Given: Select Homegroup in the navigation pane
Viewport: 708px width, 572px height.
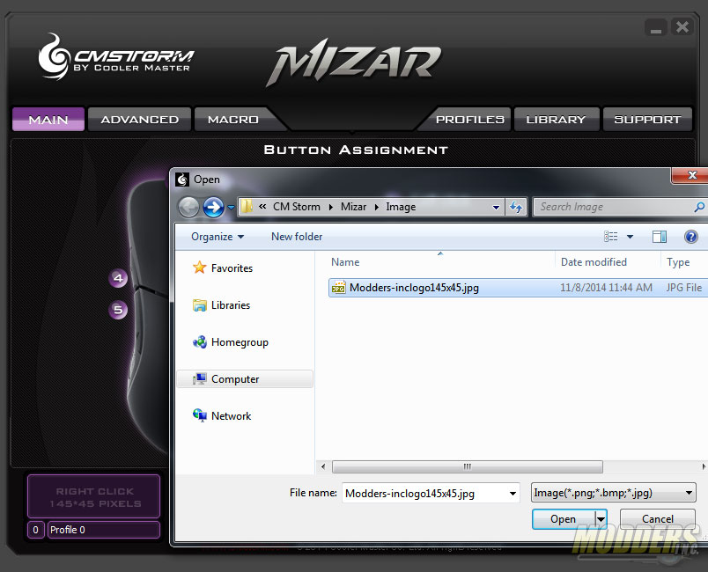Looking at the screenshot, I should (231, 342).
